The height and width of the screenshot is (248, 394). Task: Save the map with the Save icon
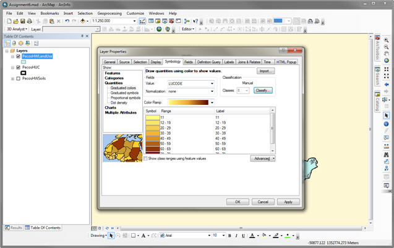(23, 22)
